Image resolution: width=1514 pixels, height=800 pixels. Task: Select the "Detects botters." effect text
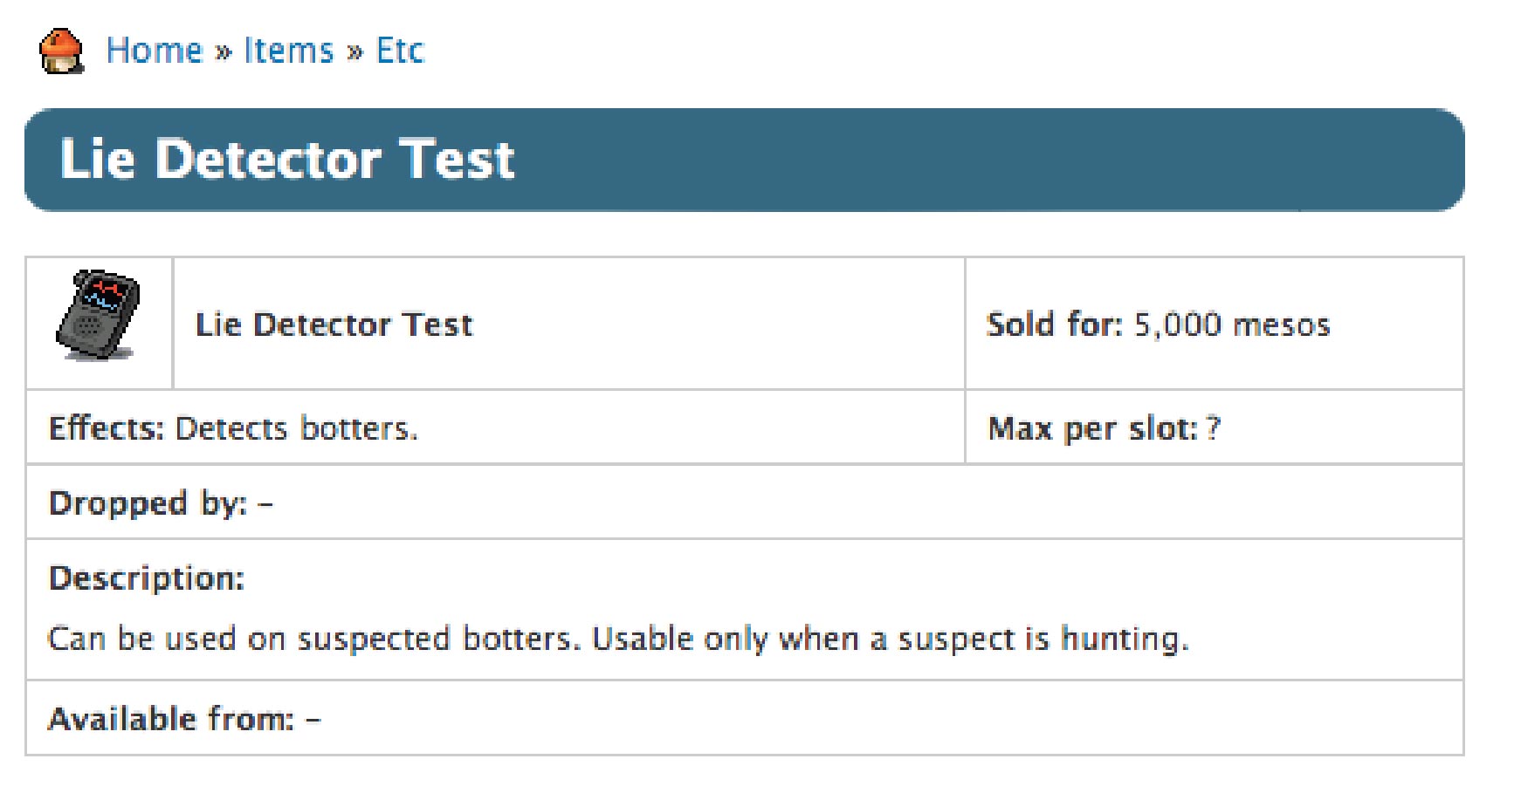coord(297,428)
